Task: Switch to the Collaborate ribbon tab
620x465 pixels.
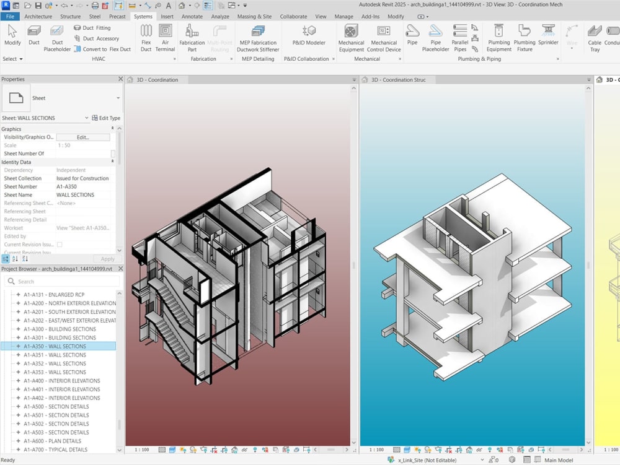Action: point(293,17)
